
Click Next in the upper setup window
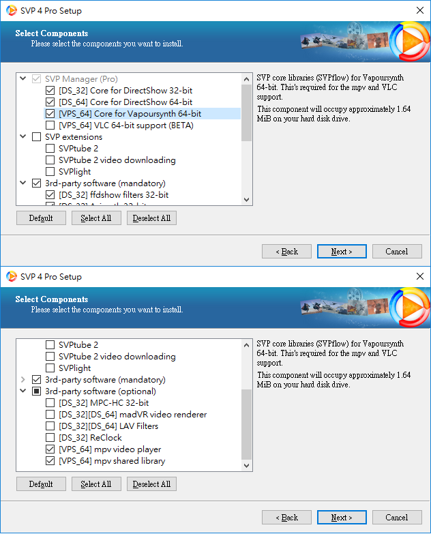point(342,252)
